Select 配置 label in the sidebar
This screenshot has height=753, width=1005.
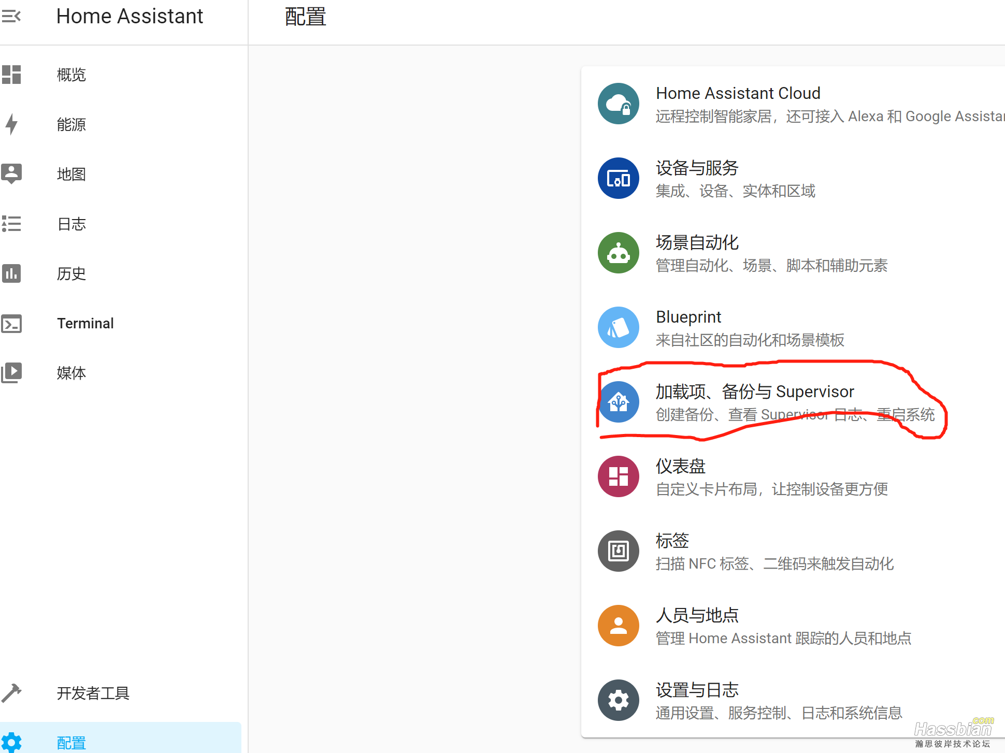click(x=71, y=743)
